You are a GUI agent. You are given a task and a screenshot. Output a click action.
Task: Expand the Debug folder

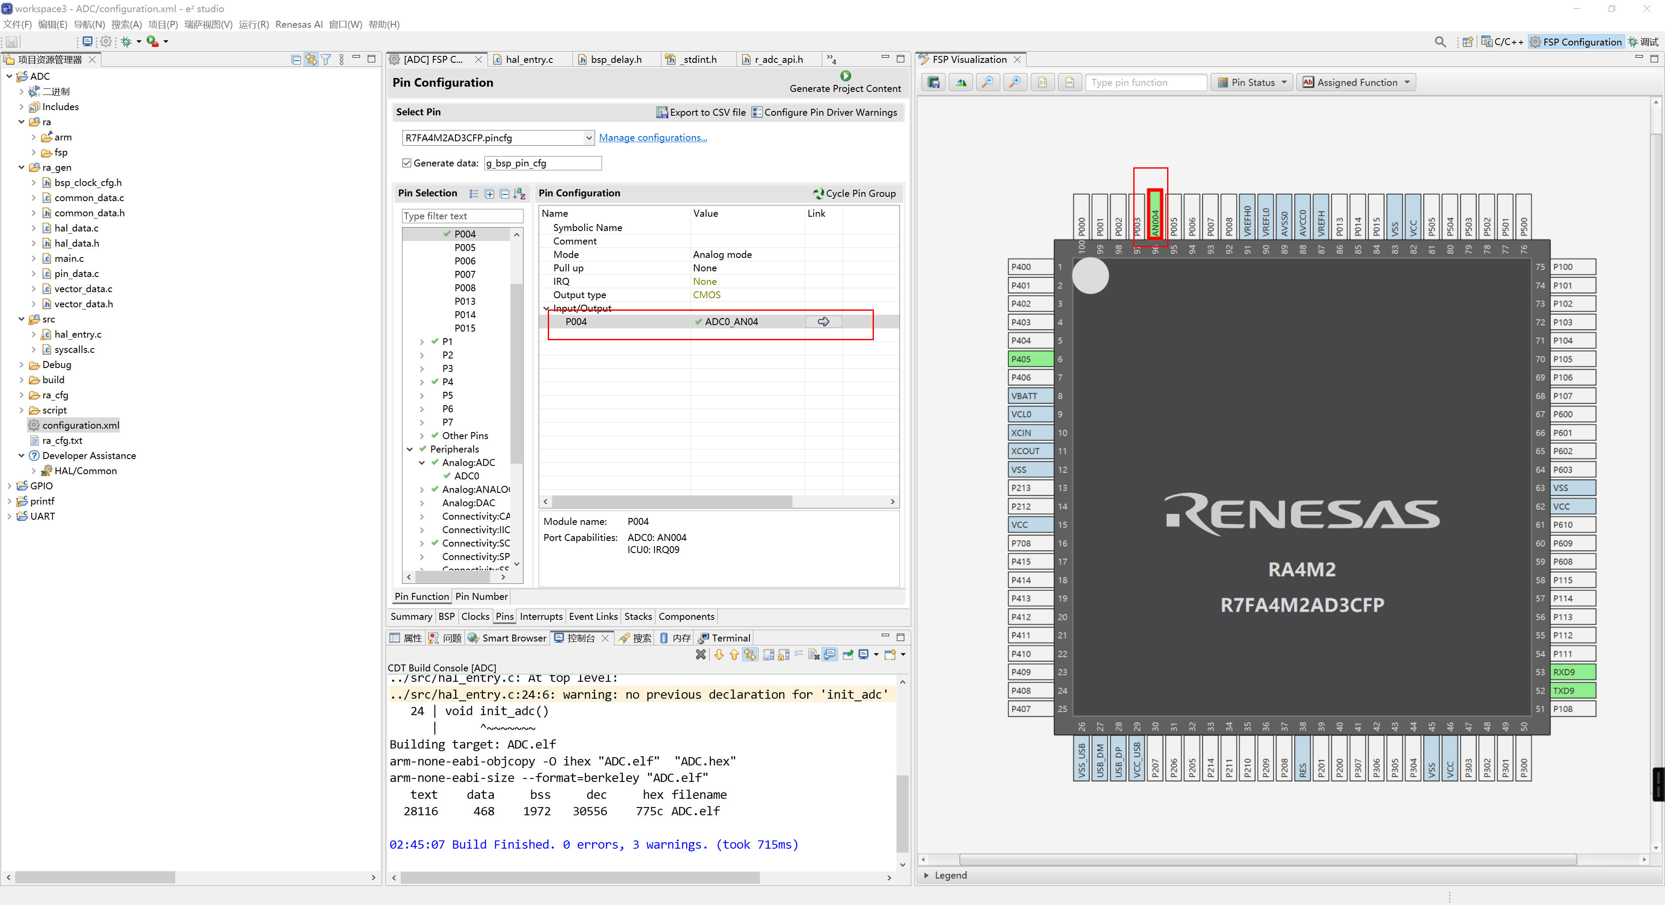tap(21, 365)
